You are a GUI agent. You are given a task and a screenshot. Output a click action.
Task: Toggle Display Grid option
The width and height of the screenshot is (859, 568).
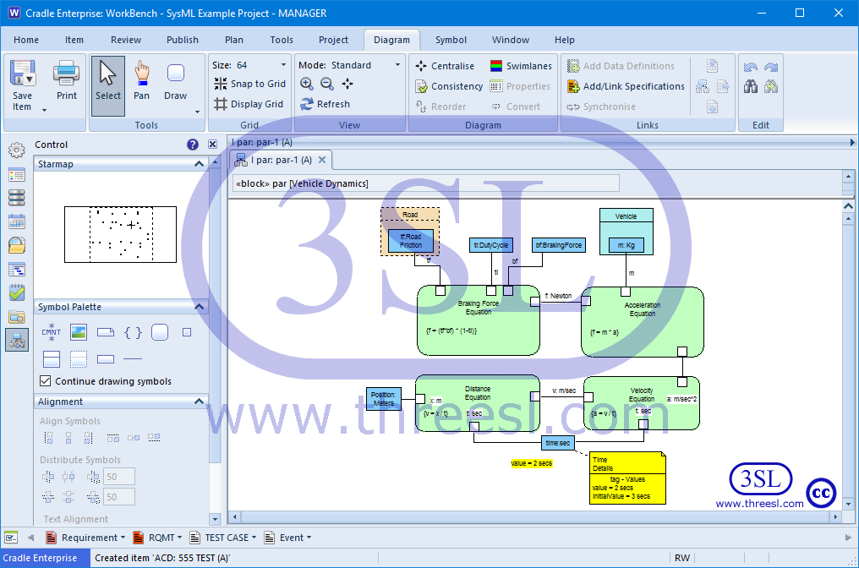coord(249,104)
